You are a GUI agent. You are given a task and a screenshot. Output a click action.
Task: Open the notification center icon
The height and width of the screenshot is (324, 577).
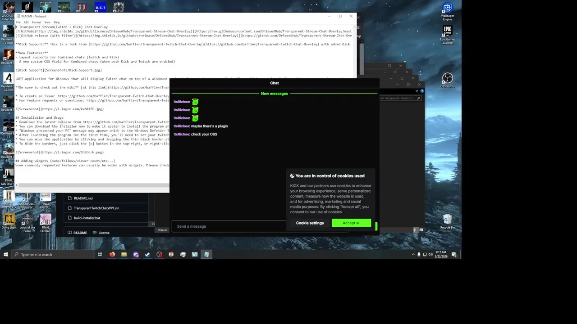coord(454,255)
